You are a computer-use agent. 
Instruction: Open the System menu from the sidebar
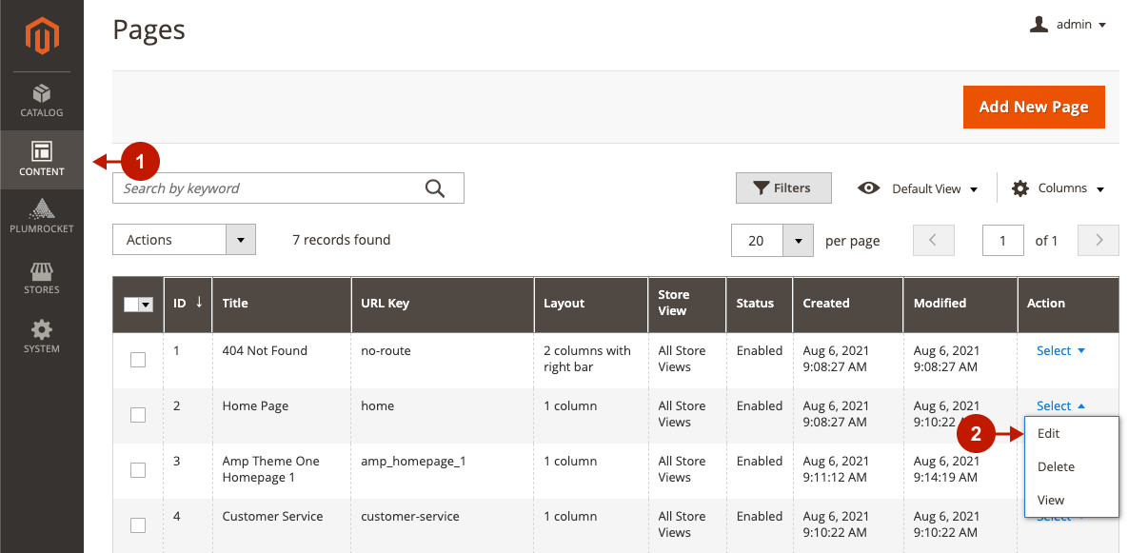[41, 336]
